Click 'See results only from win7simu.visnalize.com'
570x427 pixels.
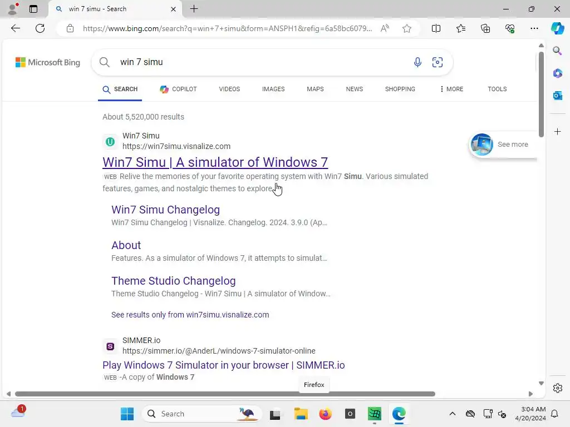[190, 315]
